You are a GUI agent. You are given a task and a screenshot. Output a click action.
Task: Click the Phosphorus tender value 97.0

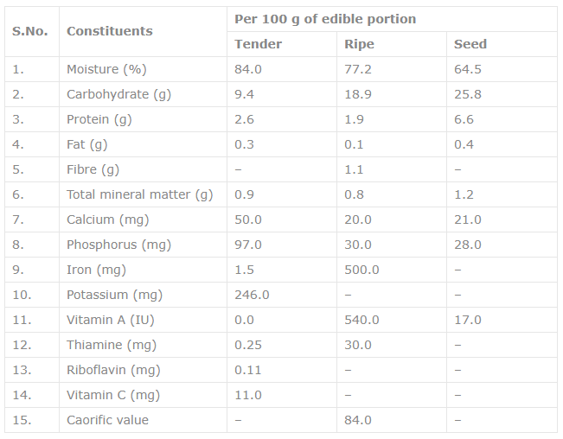247,245
